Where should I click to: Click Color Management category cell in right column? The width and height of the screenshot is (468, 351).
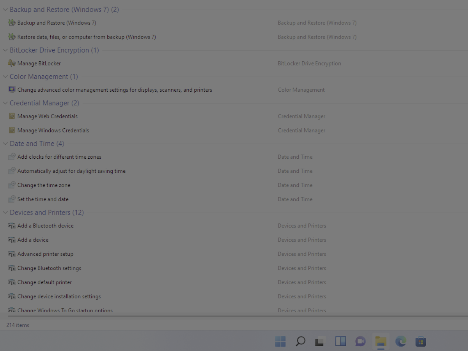coord(301,90)
